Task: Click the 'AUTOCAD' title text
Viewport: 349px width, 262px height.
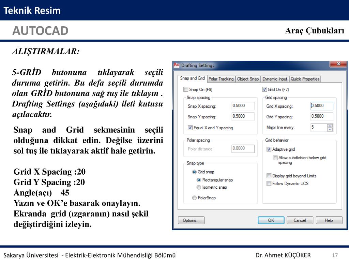Action: [x=40, y=30]
